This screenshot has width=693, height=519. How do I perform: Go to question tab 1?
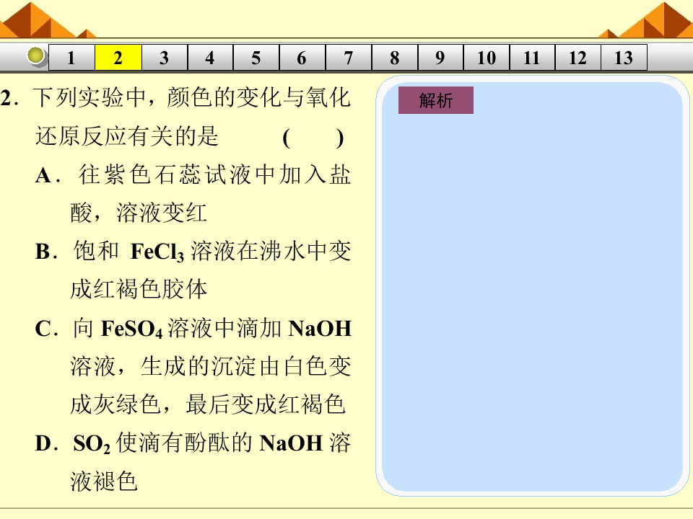pos(71,58)
